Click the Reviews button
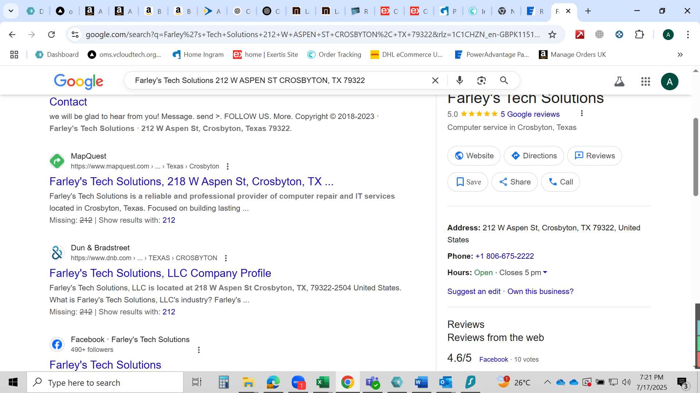Viewport: 700px width, 393px height. pyautogui.click(x=594, y=156)
